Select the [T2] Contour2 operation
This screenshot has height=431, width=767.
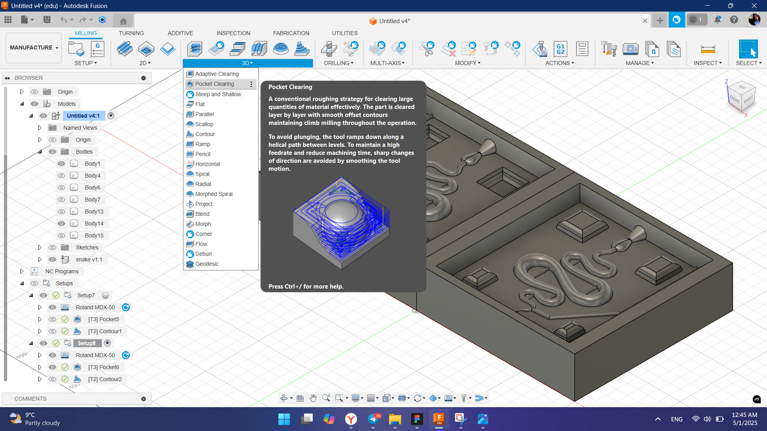(x=105, y=379)
